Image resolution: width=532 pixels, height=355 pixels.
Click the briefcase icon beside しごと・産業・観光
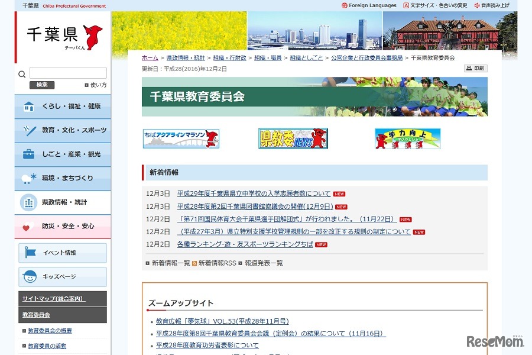click(x=28, y=154)
